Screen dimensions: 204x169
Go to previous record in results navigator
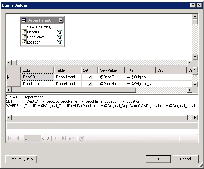[18, 138]
